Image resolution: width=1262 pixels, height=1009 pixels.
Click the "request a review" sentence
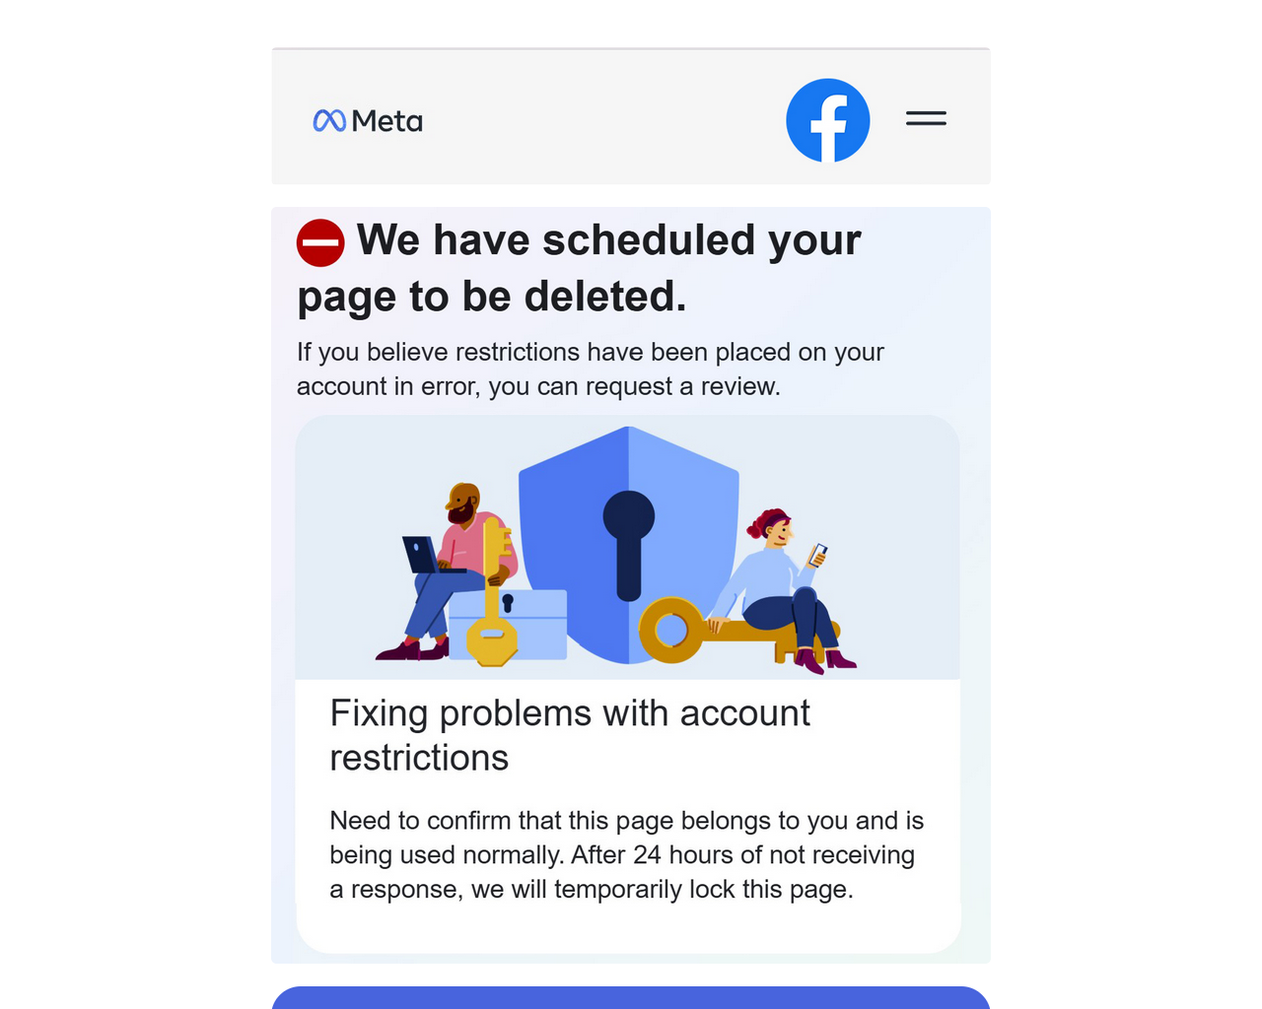point(590,369)
